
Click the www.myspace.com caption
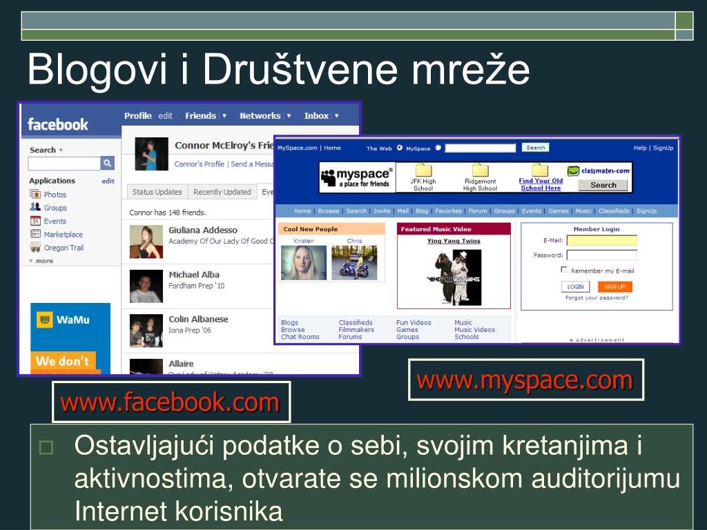[525, 380]
